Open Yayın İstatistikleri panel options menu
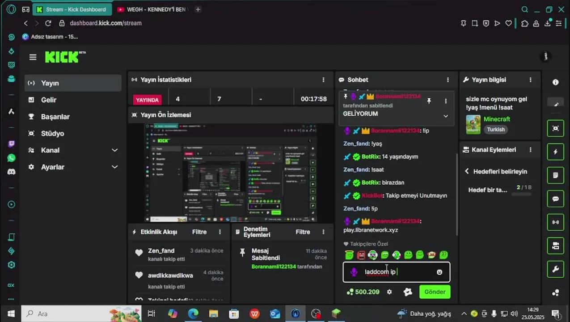Screen dimensions: 570x322 point(323,80)
